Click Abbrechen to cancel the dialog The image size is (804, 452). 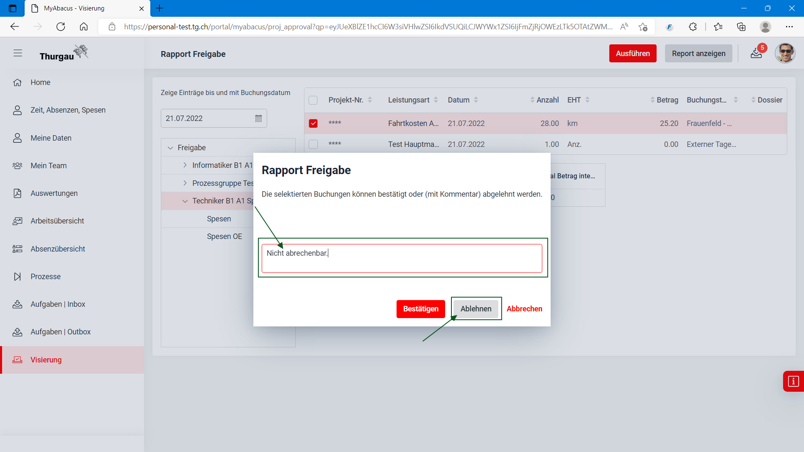524,309
